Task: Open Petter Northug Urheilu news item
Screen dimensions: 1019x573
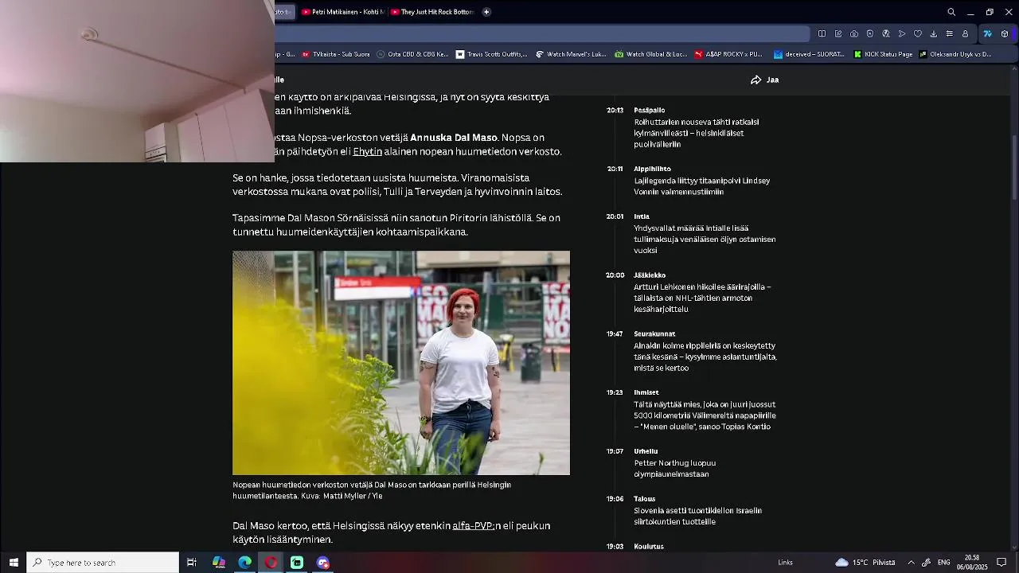Action: pos(677,463)
